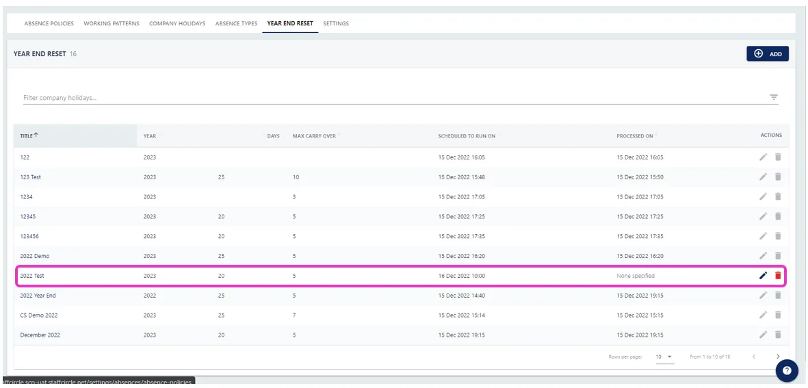Sort by the Title column header
Image resolution: width=808 pixels, height=388 pixels.
[x=29, y=135]
